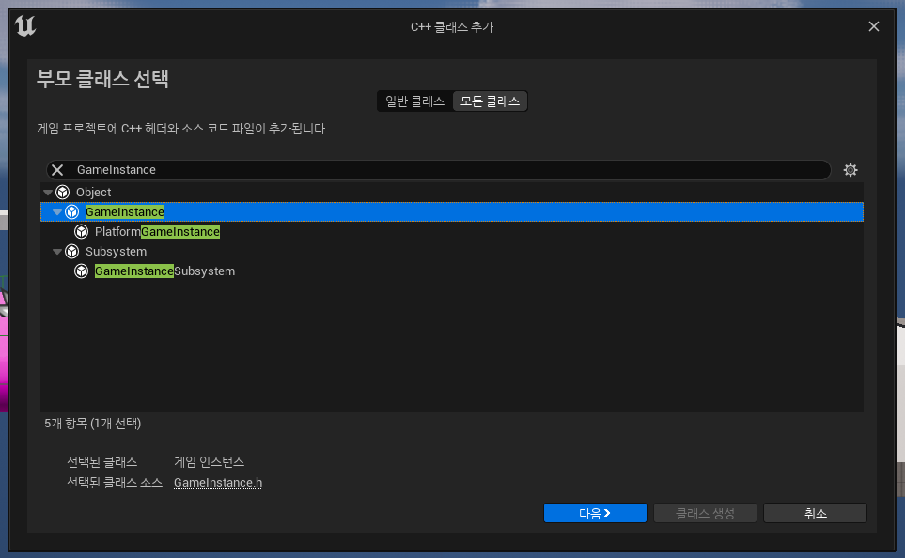
Task: Click the GameInstance class icon
Action: (72, 211)
